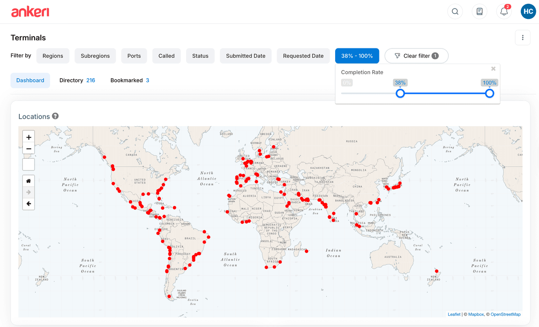Image resolution: width=539 pixels, height=327 pixels.
Task: Open the Status filter
Action: click(x=200, y=56)
